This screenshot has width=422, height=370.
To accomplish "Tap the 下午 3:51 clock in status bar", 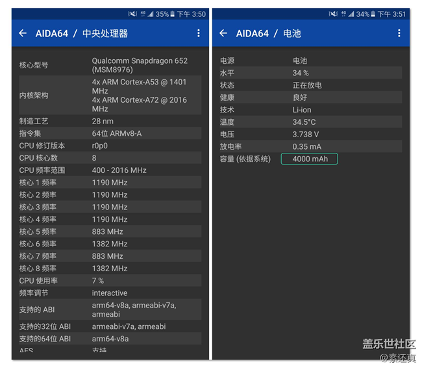I will pos(393,14).
